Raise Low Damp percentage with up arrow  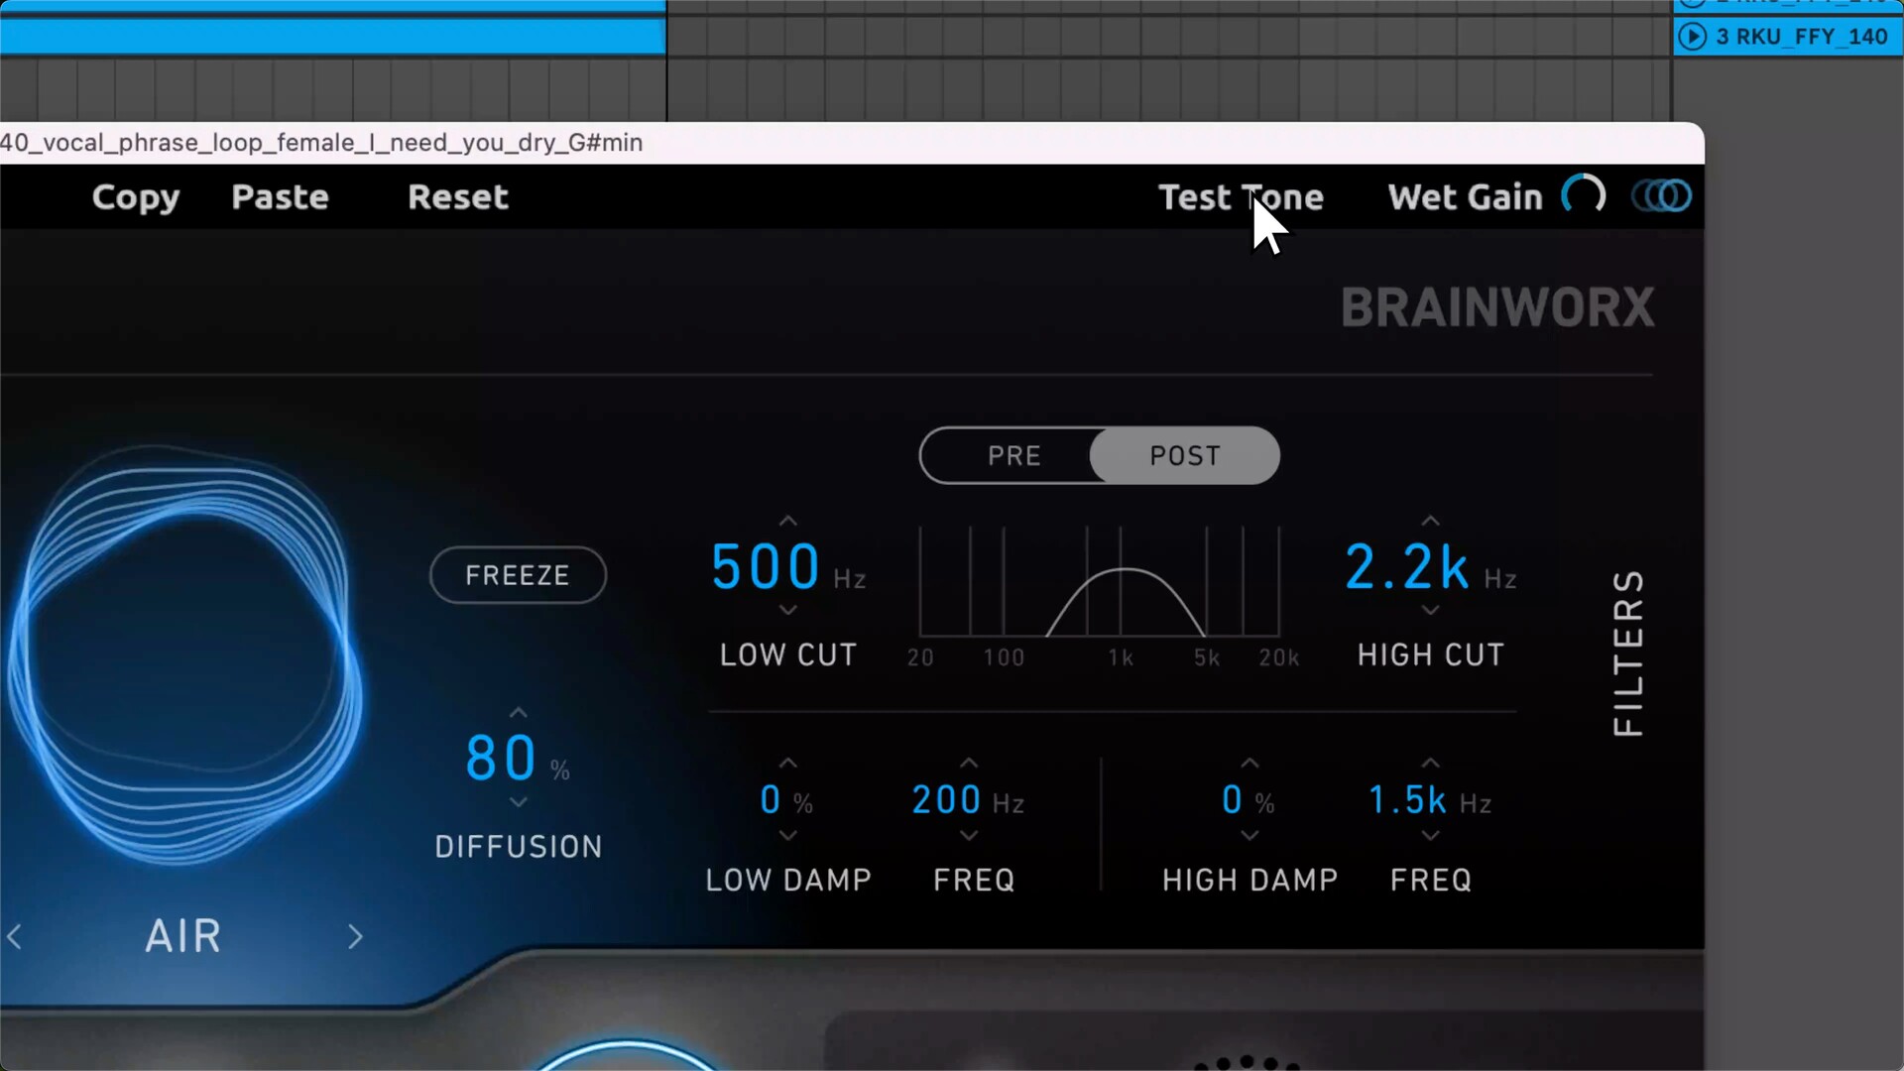[787, 764]
